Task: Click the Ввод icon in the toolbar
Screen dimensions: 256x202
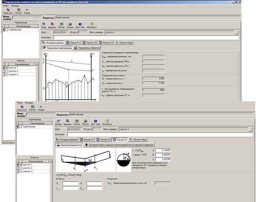Action: point(44,25)
